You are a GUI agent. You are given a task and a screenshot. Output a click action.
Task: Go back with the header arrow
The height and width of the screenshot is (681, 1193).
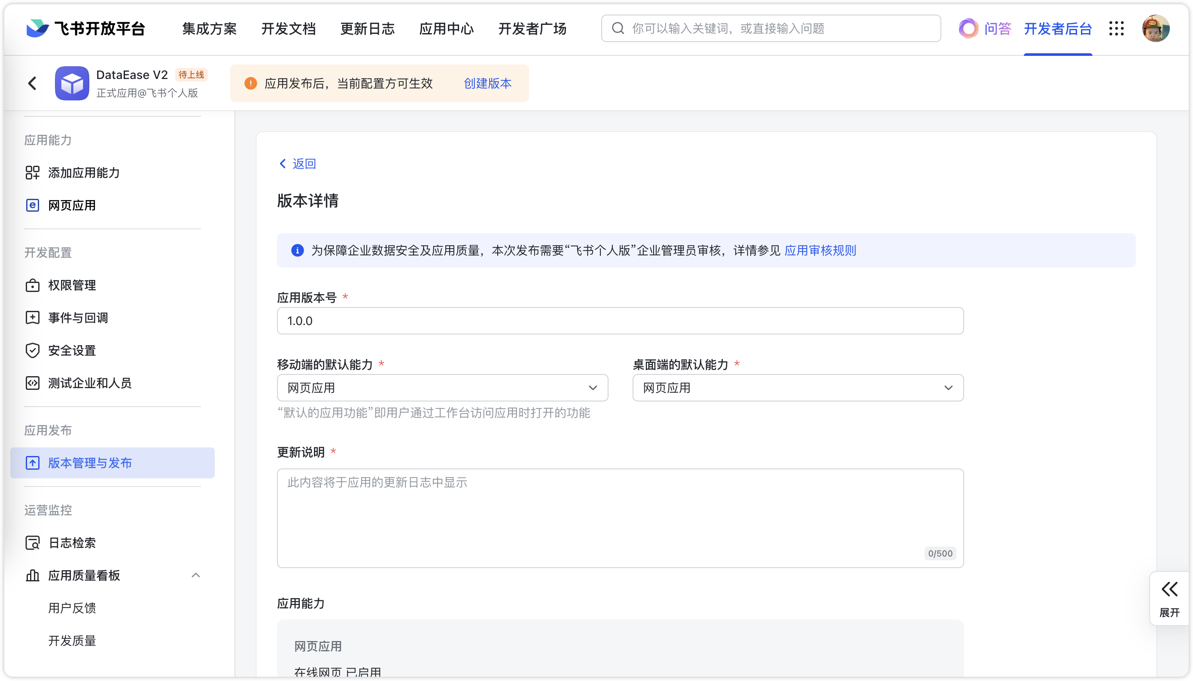tap(32, 83)
